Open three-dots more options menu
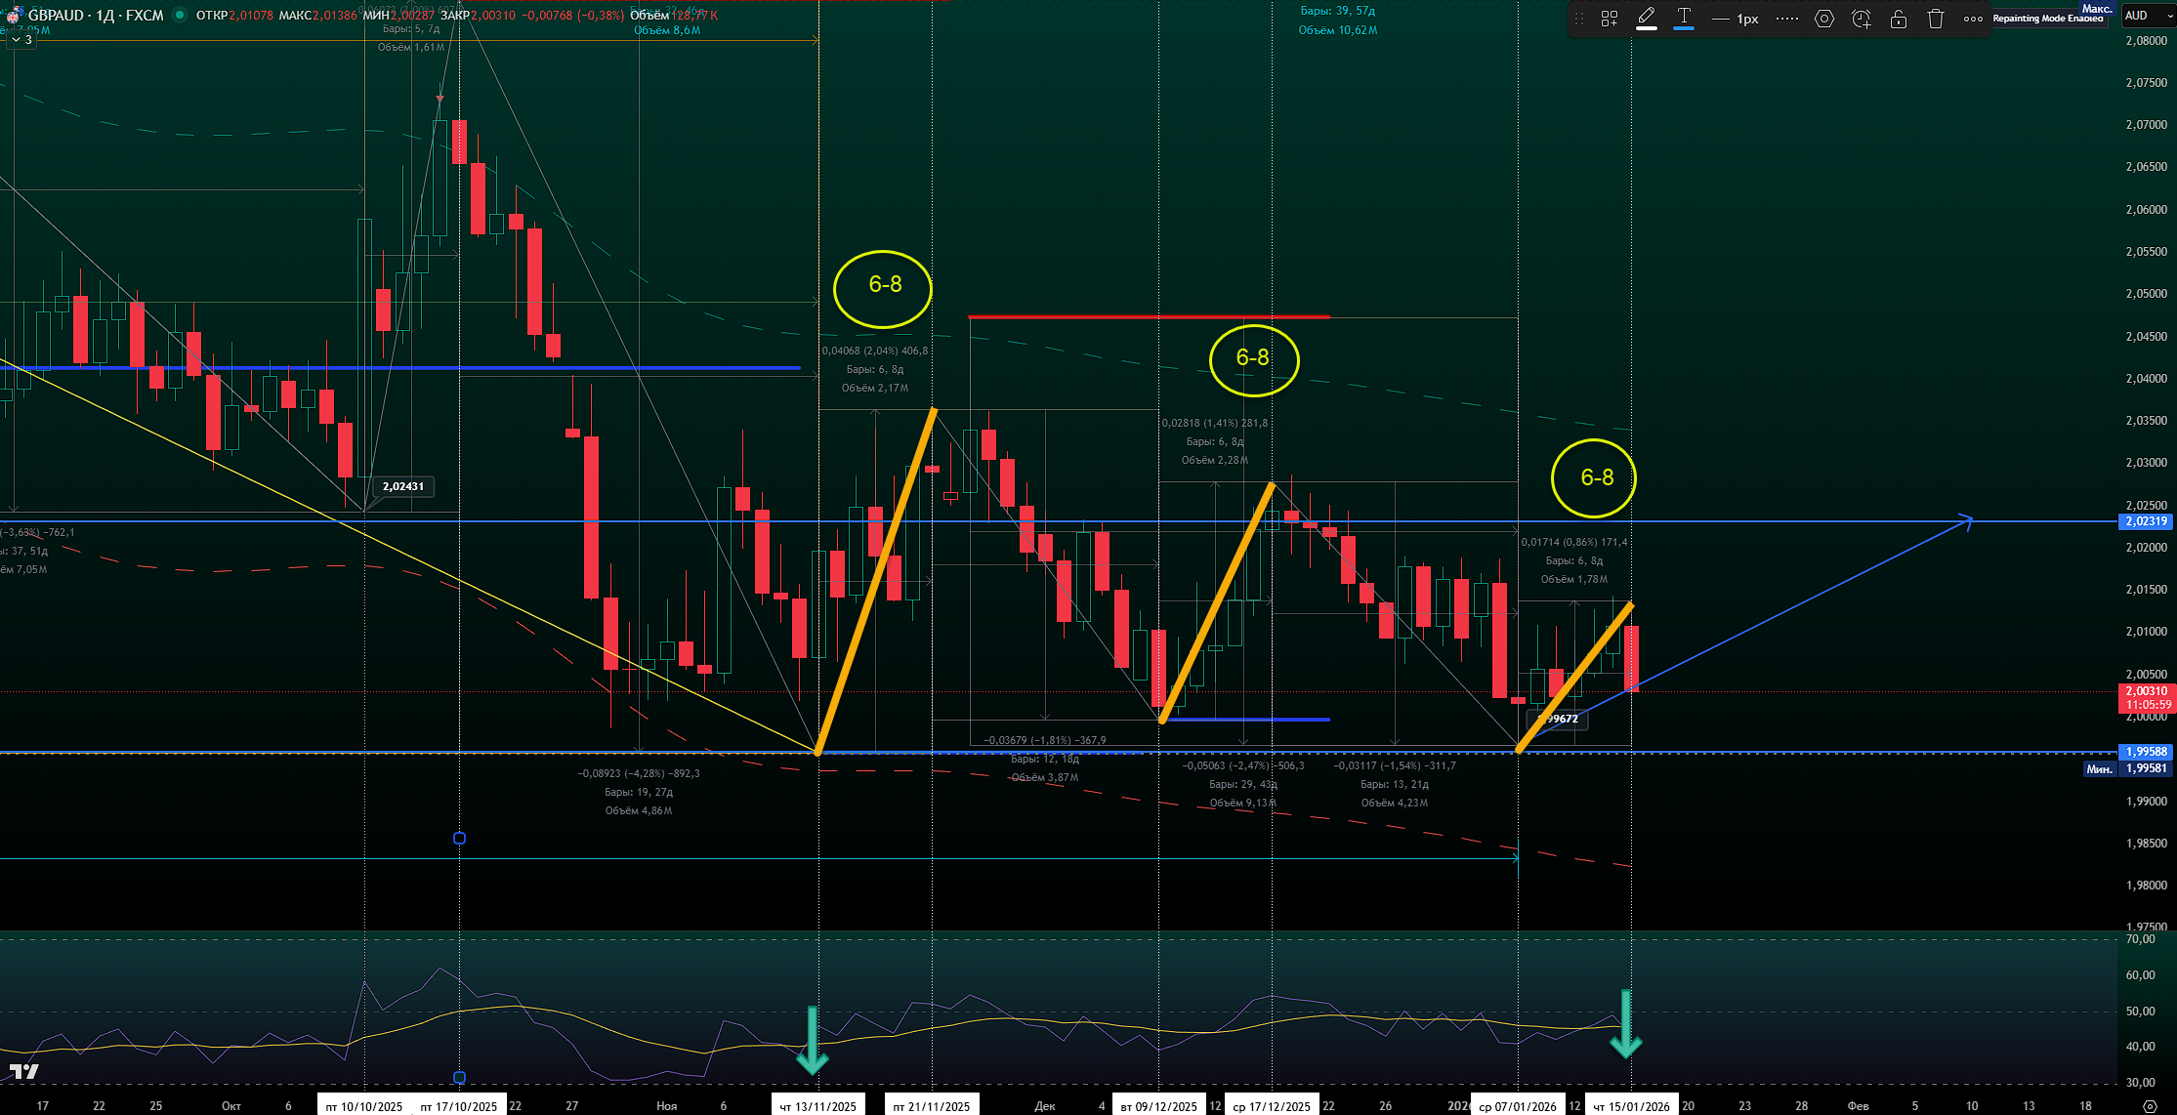The image size is (2177, 1115). 1973,19
